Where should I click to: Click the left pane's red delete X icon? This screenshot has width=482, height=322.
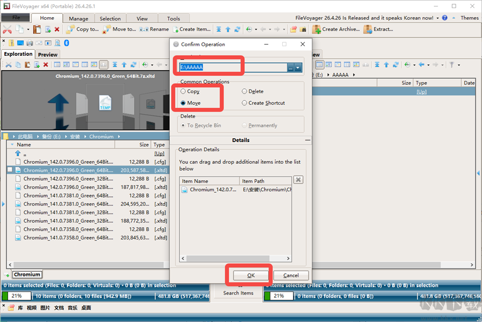point(46,65)
